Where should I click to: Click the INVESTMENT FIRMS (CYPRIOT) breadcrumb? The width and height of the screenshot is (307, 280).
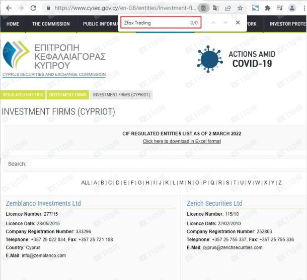(121, 95)
